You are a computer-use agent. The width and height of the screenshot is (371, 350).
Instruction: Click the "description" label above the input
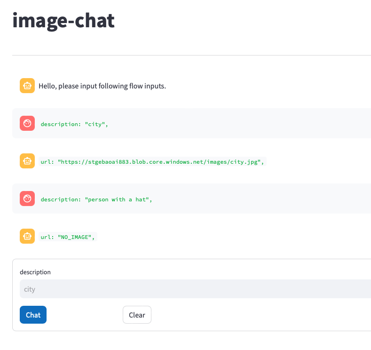click(x=35, y=272)
